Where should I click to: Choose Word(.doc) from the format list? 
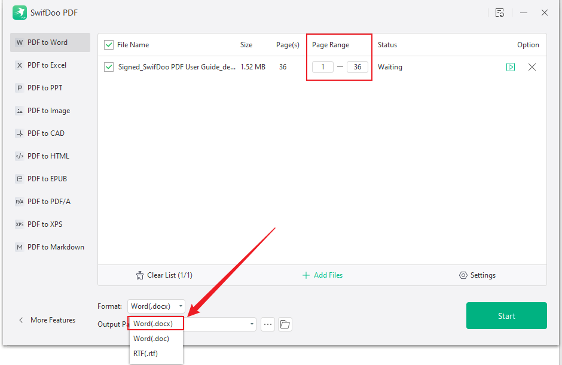[156, 339]
